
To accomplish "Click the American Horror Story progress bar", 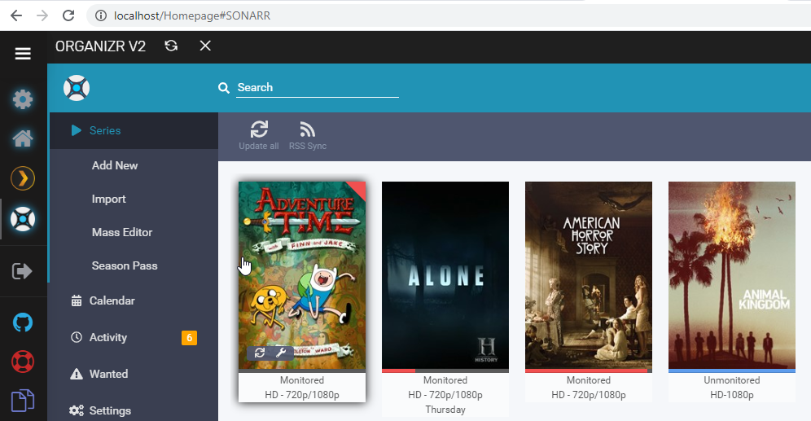I will click(589, 371).
